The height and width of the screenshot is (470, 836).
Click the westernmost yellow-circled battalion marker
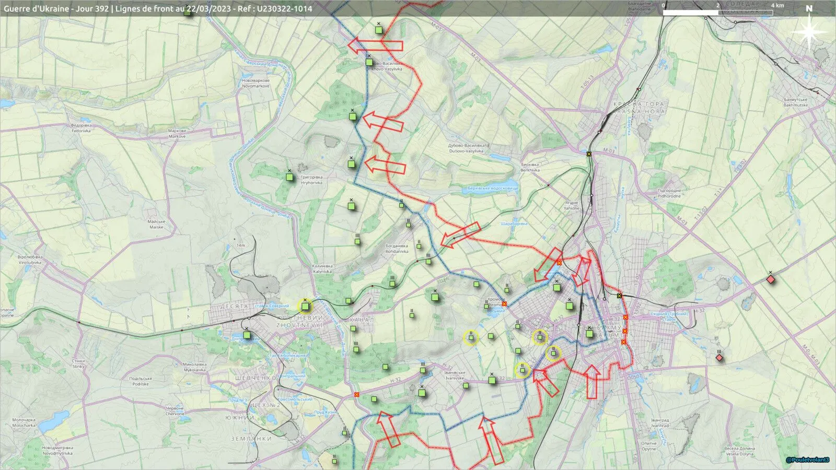pos(471,338)
